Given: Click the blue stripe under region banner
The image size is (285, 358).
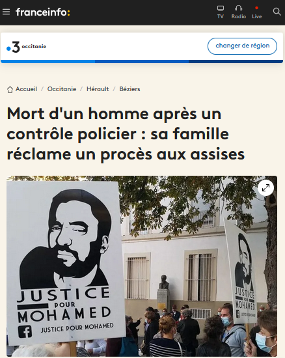Looking at the screenshot, I should click(x=142, y=61).
